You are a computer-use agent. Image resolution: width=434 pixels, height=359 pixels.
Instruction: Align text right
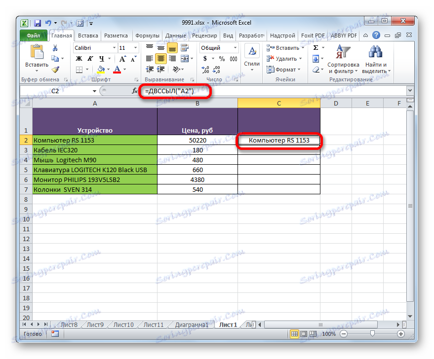click(172, 59)
